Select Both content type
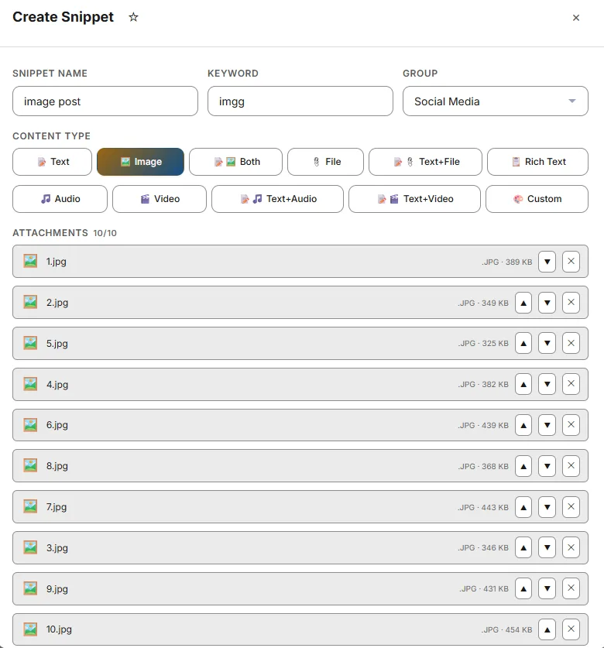Screen dimensions: 604x648 [x=235, y=162]
